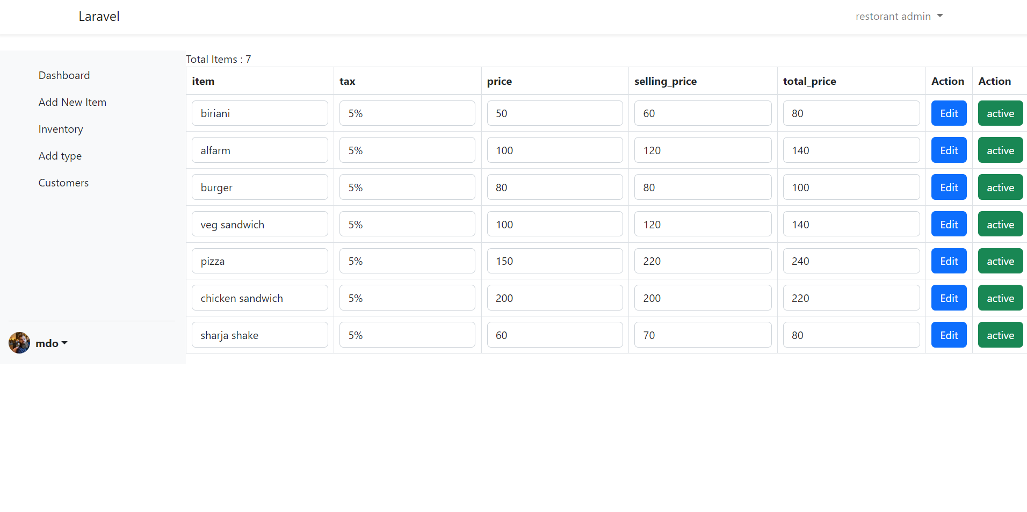1027x512 pixels.
Task: Click Edit for the pizza row
Action: click(x=949, y=261)
